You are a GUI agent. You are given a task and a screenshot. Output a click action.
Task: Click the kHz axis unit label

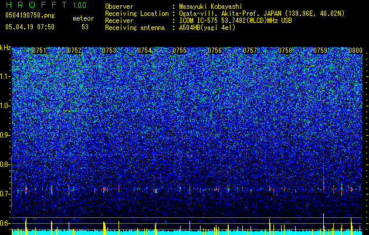5,48
